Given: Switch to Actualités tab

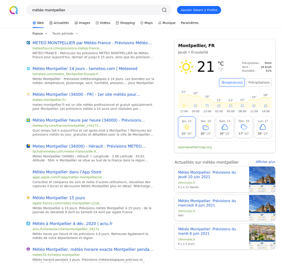Looking at the screenshot, I should click(x=59, y=23).
